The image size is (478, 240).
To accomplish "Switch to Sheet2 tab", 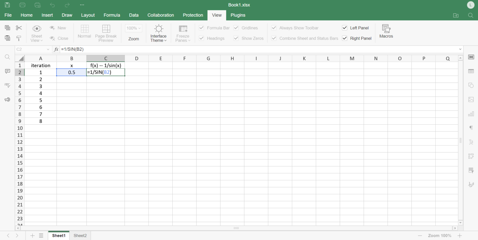I will pos(80,236).
